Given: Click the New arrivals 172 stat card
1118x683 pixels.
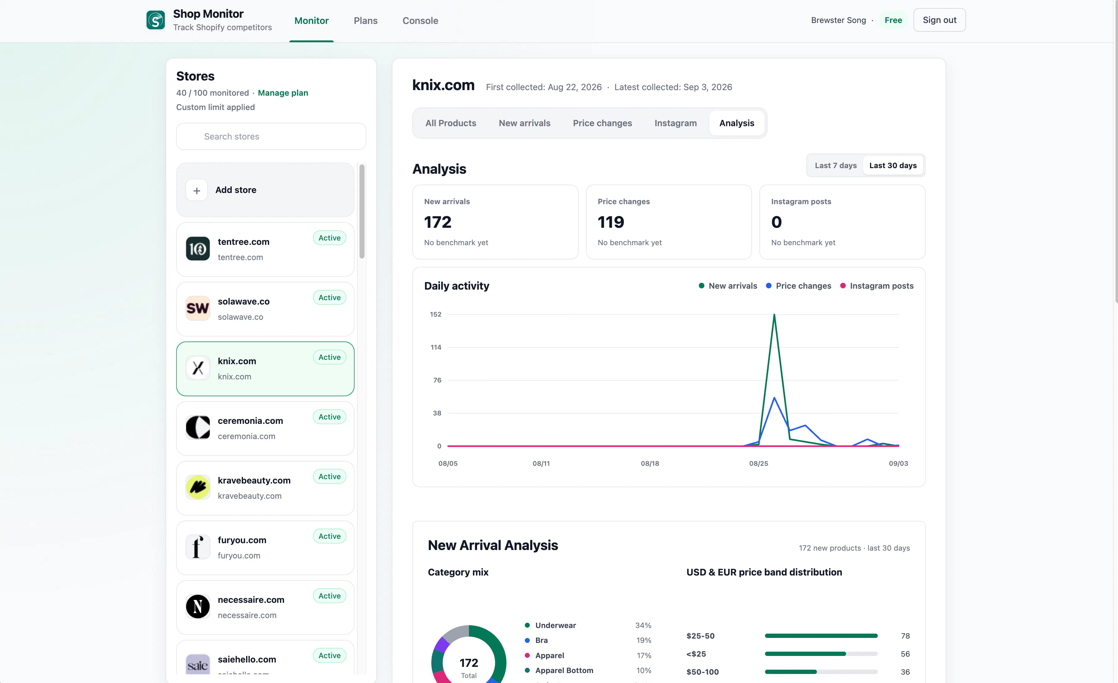Looking at the screenshot, I should 495,222.
